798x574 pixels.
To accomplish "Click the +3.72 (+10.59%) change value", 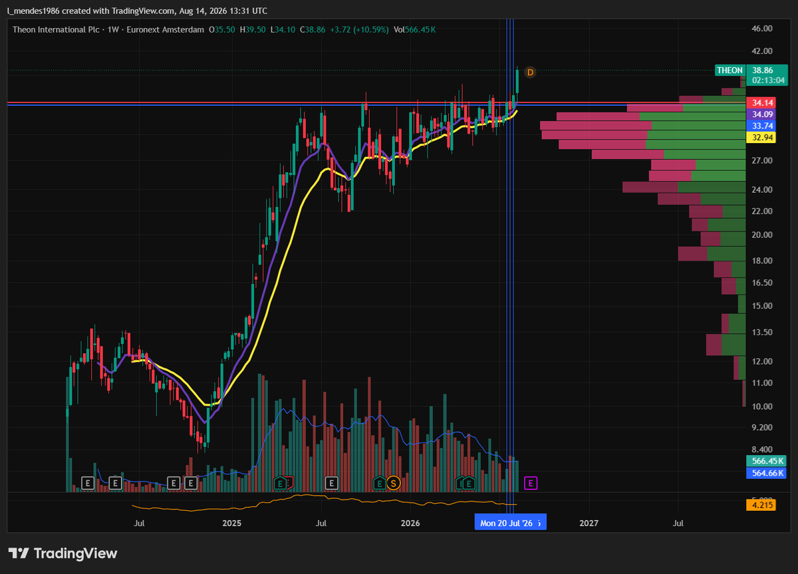I will click(x=358, y=30).
